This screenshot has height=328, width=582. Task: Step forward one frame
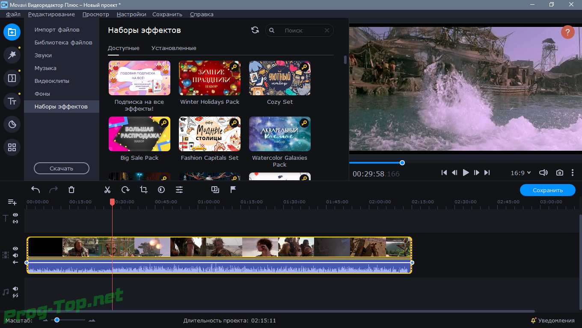click(477, 173)
